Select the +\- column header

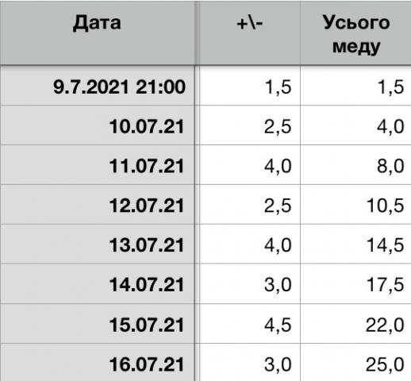[x=249, y=33]
